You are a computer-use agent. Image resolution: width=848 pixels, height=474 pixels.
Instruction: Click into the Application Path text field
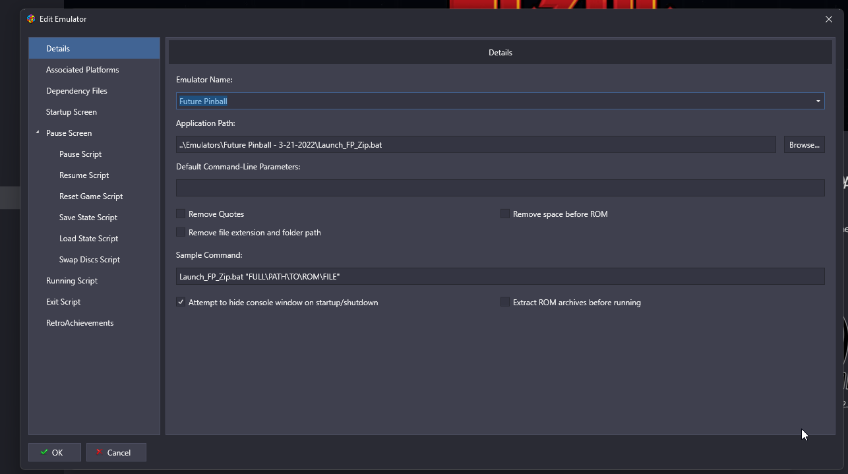[475, 145]
